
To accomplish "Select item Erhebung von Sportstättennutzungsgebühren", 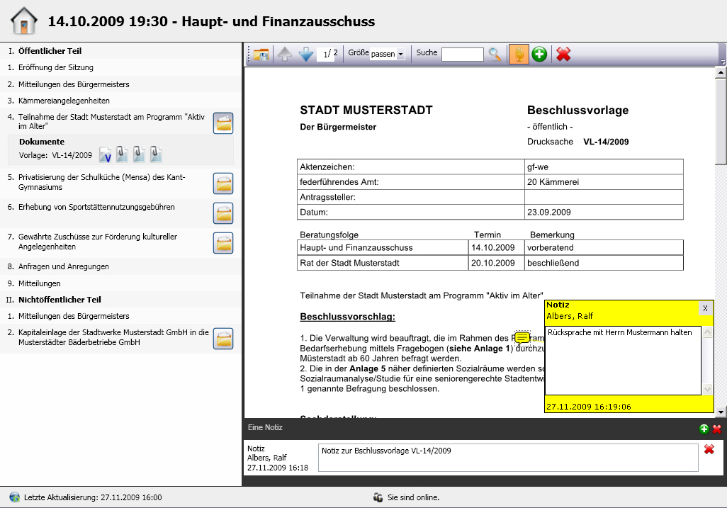I will point(96,207).
